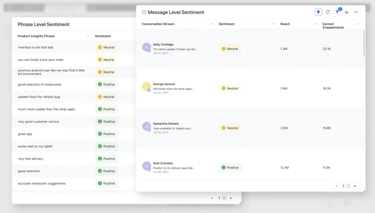Viewport: 375px width, 213px height.
Task: Open the Product Insights Phrase dropdown
Action: click(88, 36)
